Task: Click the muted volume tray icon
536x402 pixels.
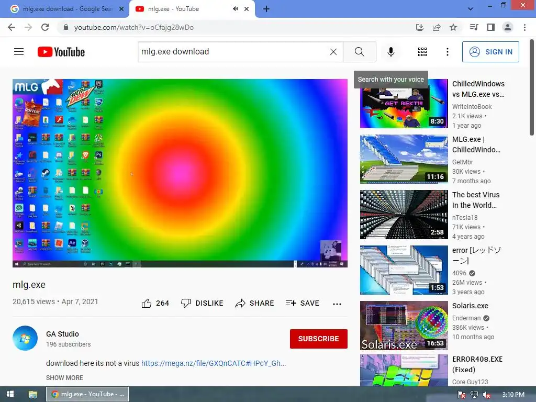Action: pyautogui.click(x=486, y=395)
